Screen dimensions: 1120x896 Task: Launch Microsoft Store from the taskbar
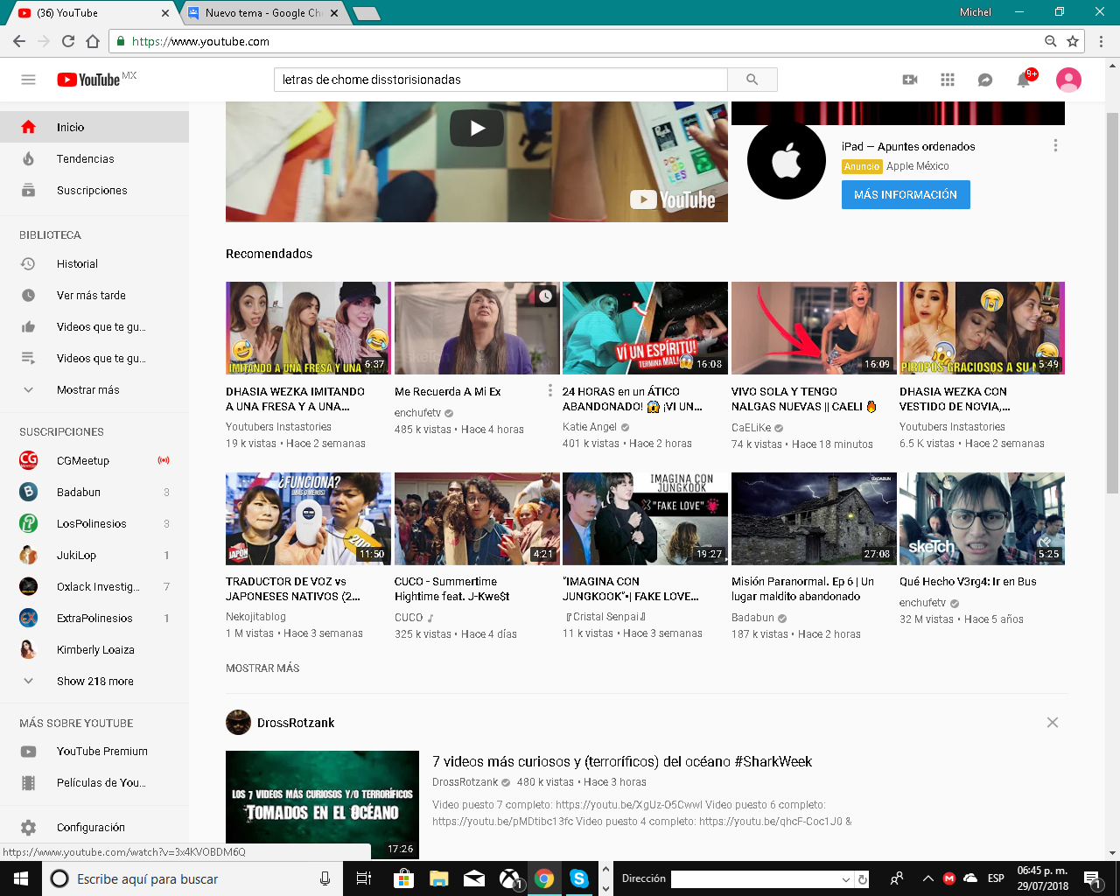tap(403, 878)
